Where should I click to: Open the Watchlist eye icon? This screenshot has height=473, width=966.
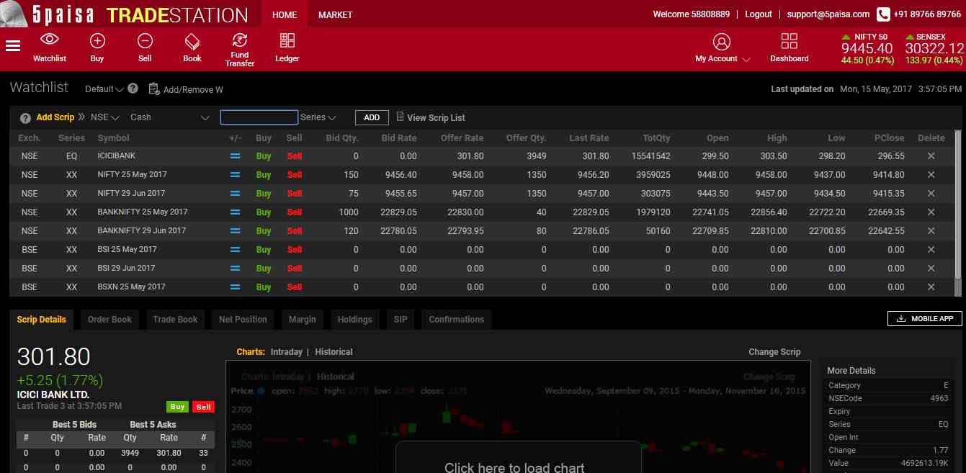pyautogui.click(x=49, y=41)
